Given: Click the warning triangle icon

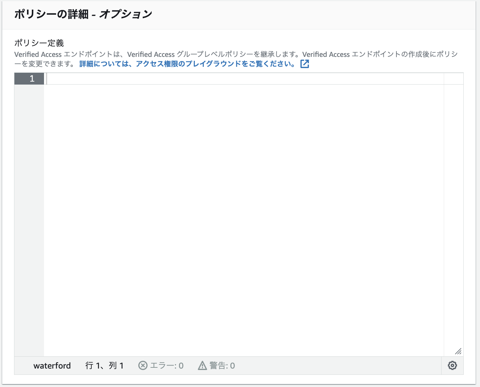Looking at the screenshot, I should pos(202,366).
